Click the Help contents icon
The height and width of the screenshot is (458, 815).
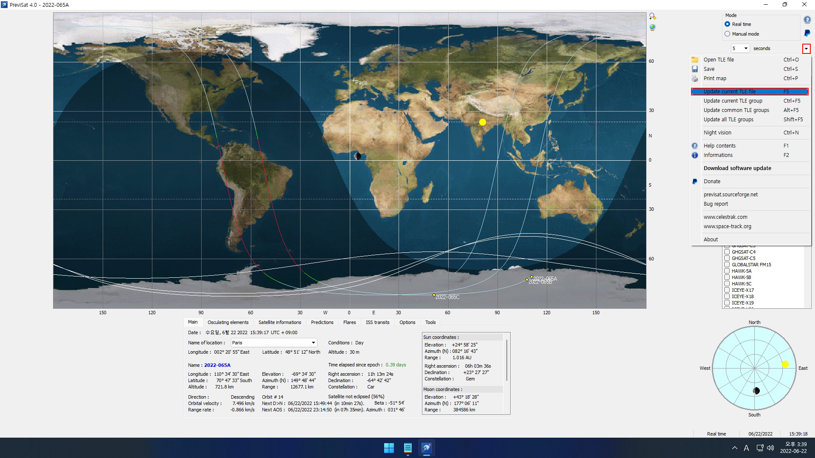point(694,145)
